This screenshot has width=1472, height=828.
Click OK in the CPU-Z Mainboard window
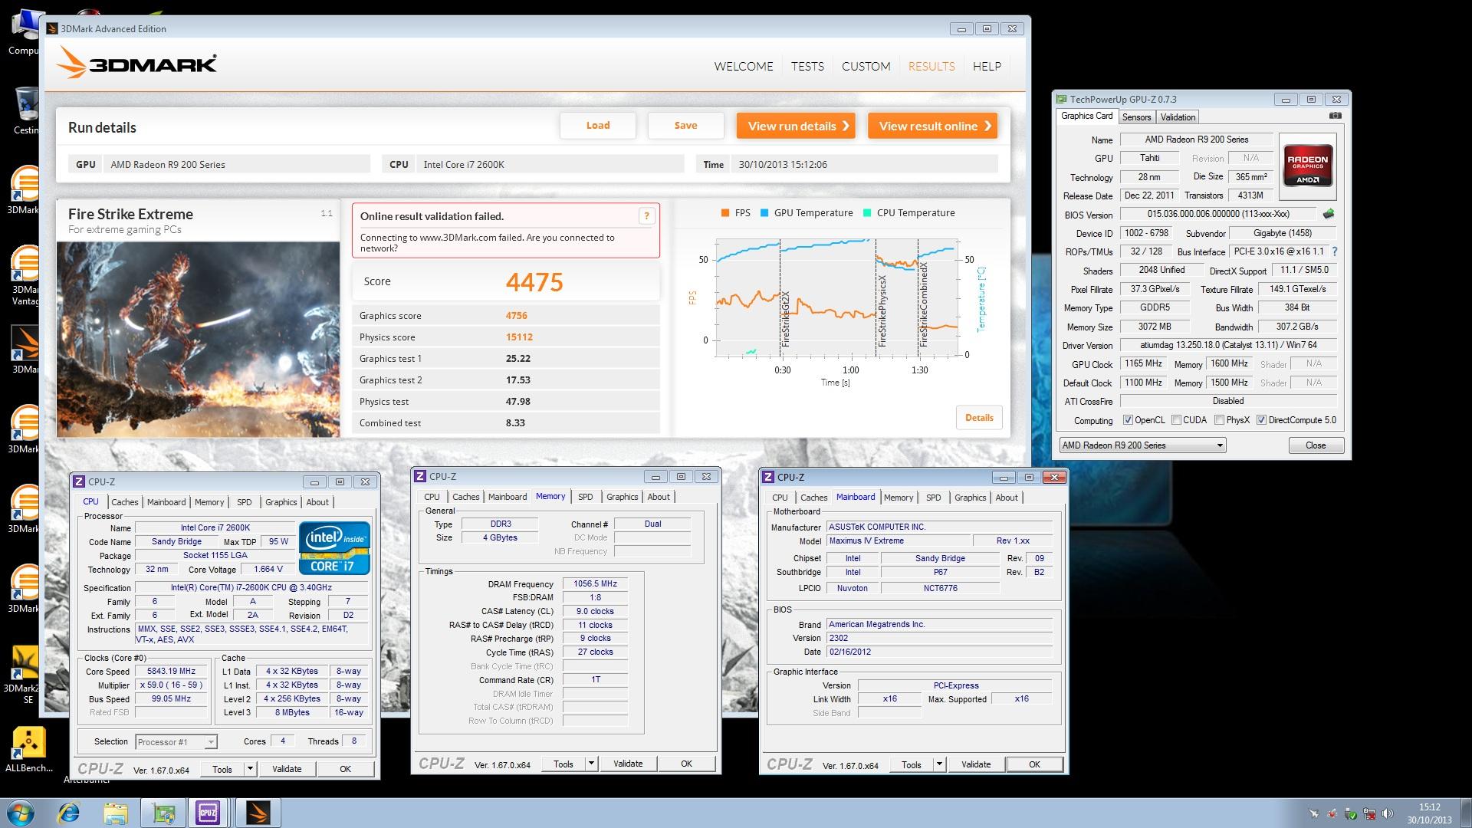coord(1034,764)
